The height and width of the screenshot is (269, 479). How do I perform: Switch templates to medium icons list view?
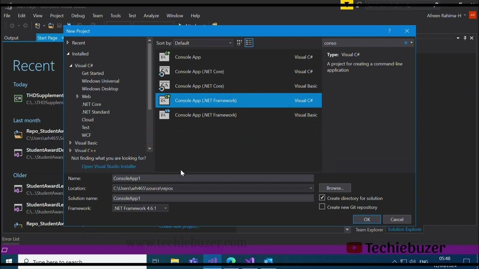pyautogui.click(x=249, y=43)
